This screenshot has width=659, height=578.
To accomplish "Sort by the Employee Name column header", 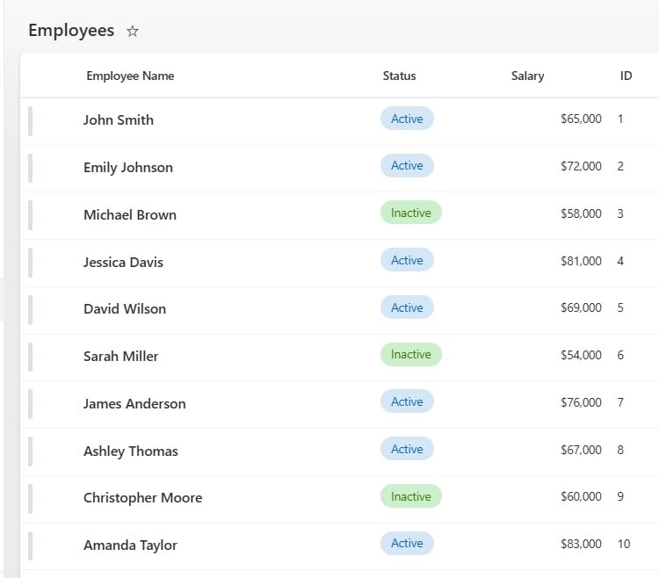I will [x=130, y=76].
